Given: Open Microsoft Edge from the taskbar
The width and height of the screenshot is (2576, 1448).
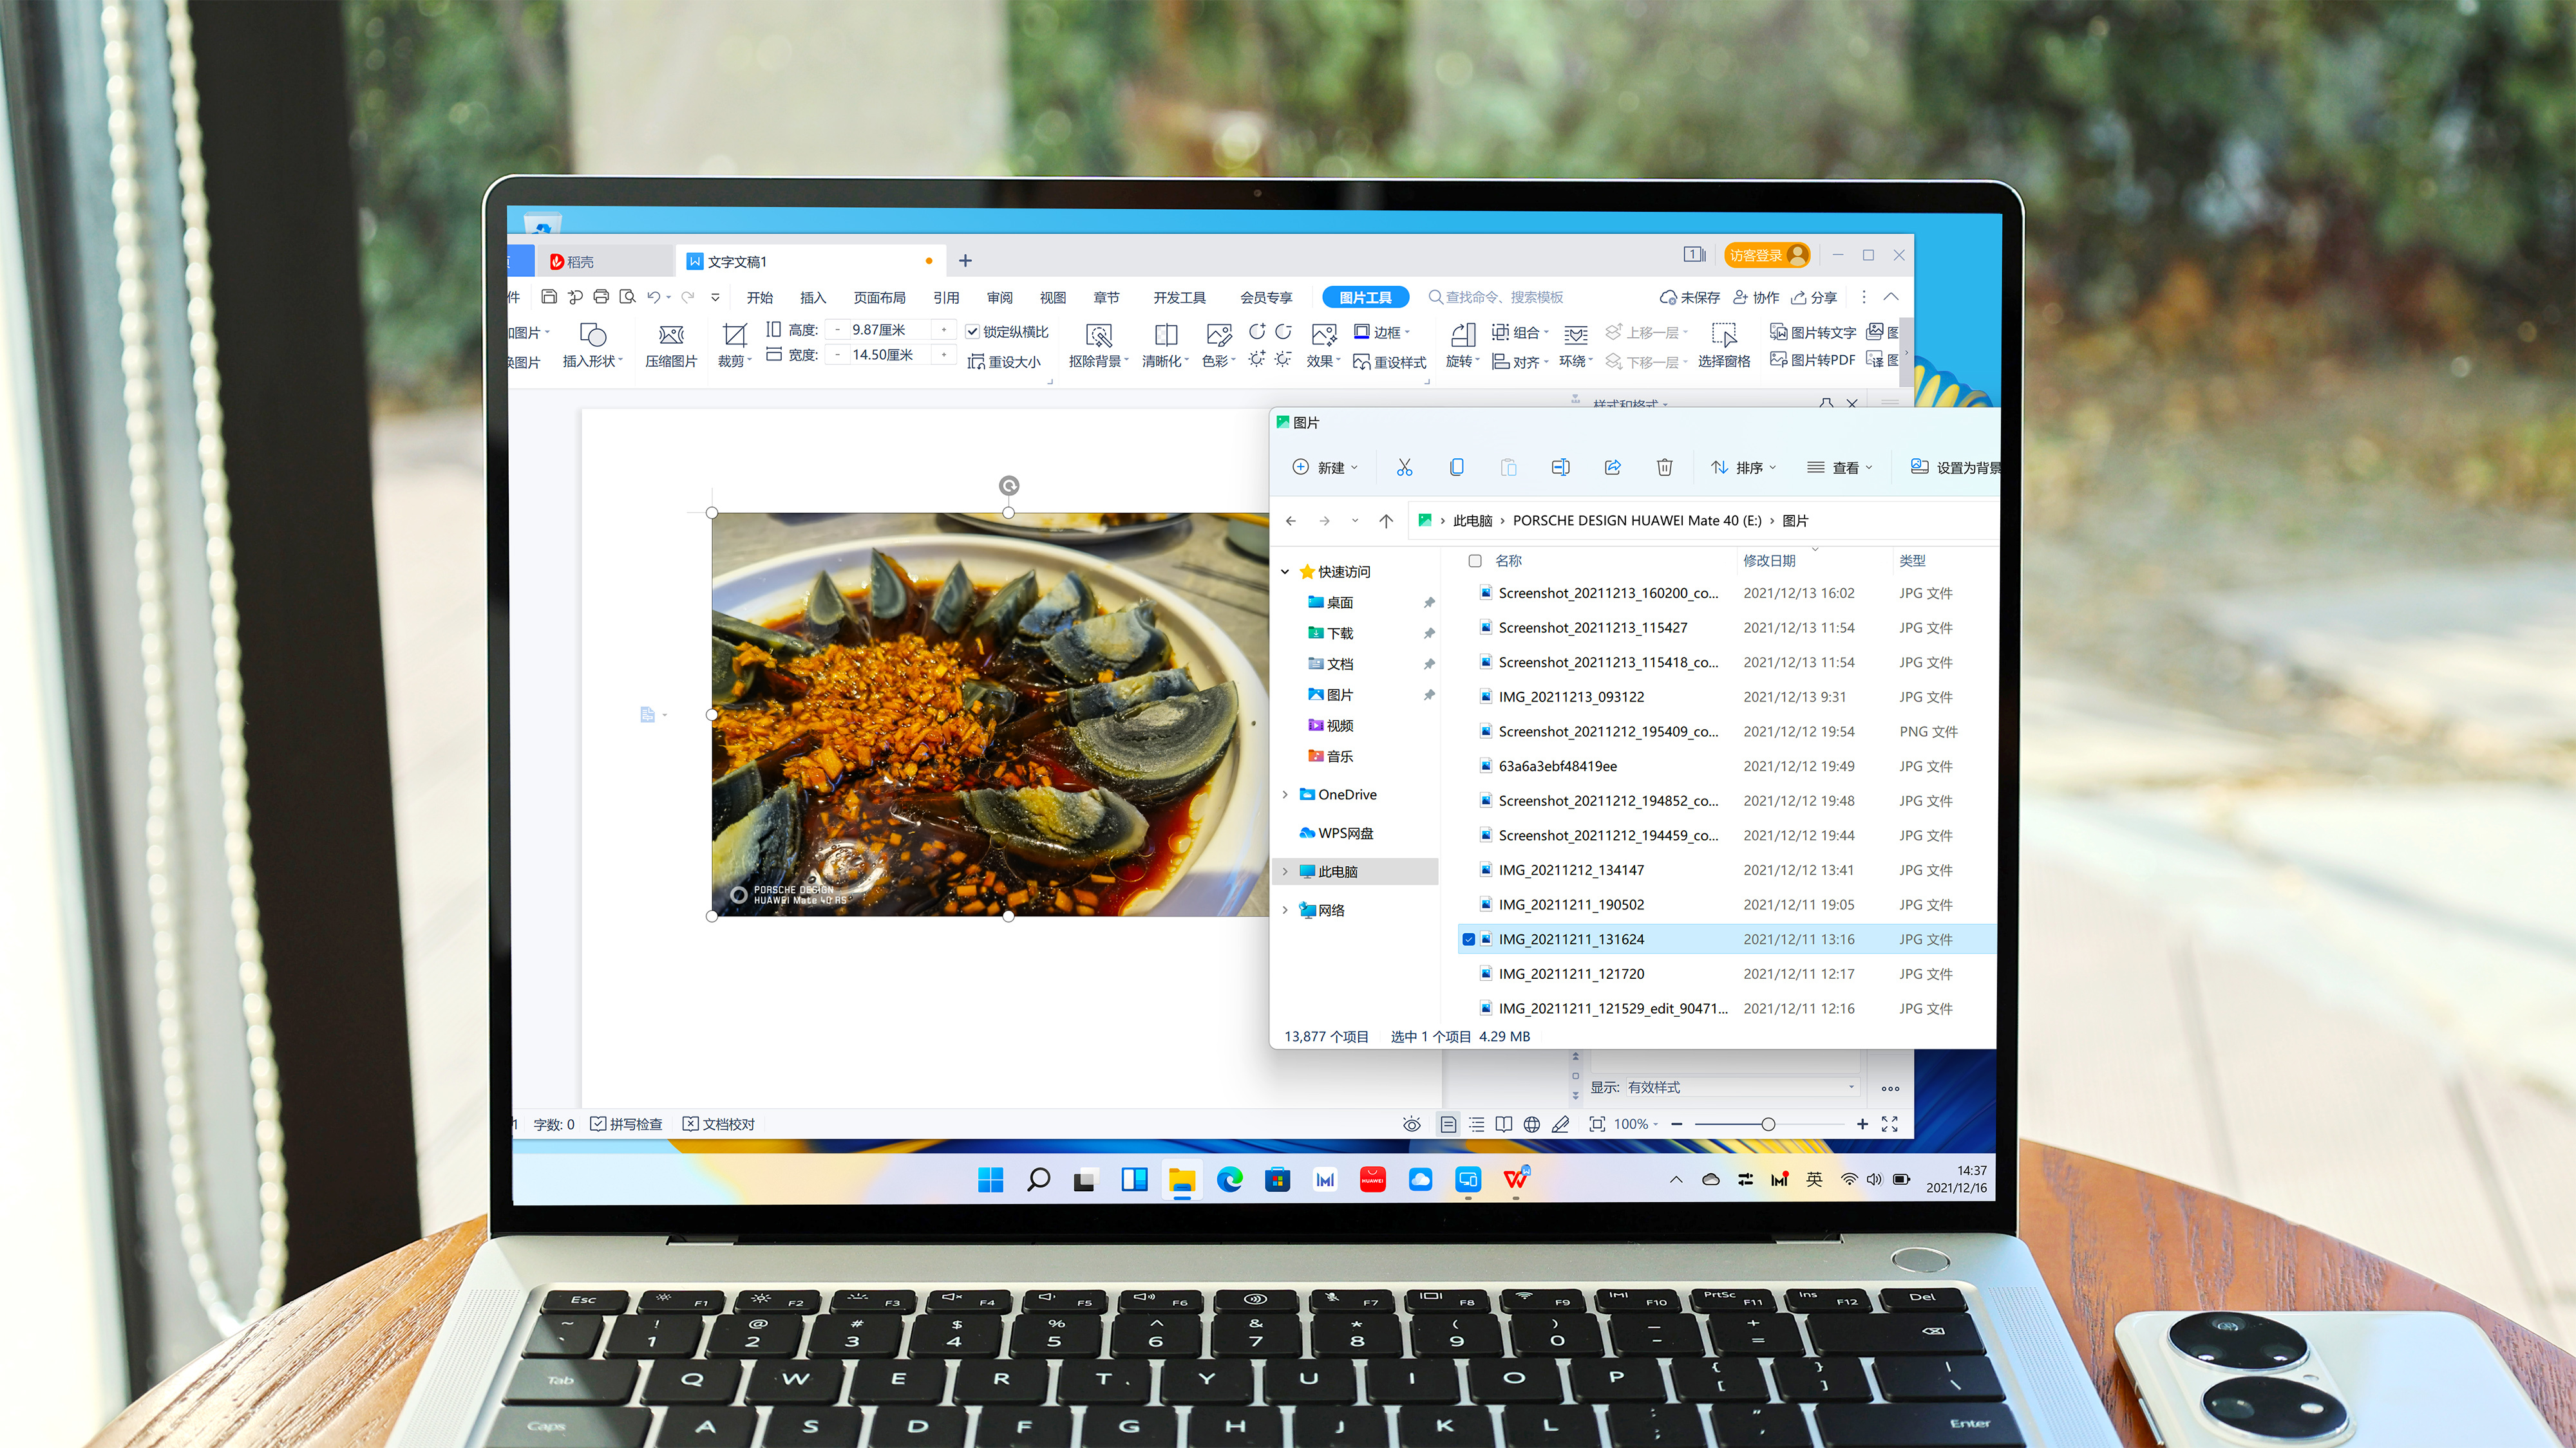Looking at the screenshot, I should 1229,1180.
